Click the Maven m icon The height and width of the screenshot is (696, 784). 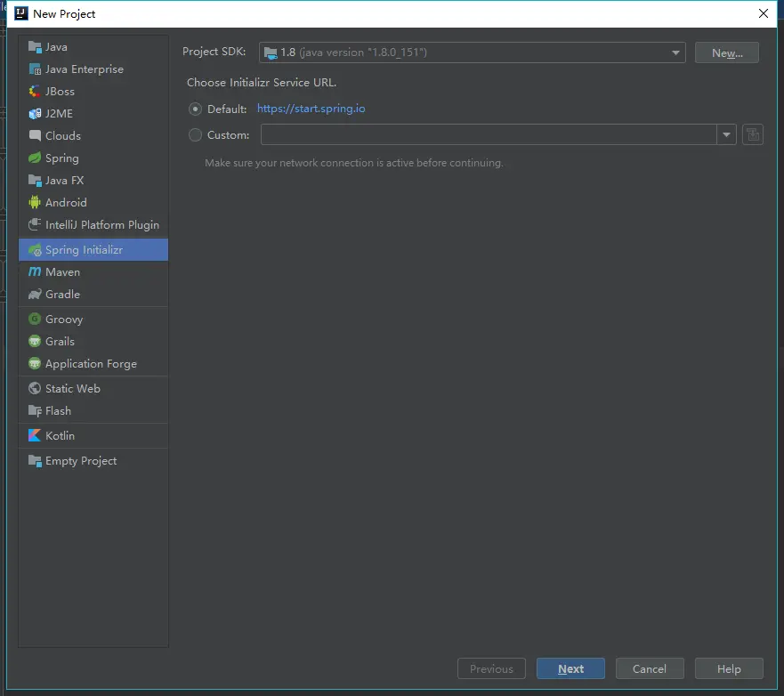(x=35, y=272)
